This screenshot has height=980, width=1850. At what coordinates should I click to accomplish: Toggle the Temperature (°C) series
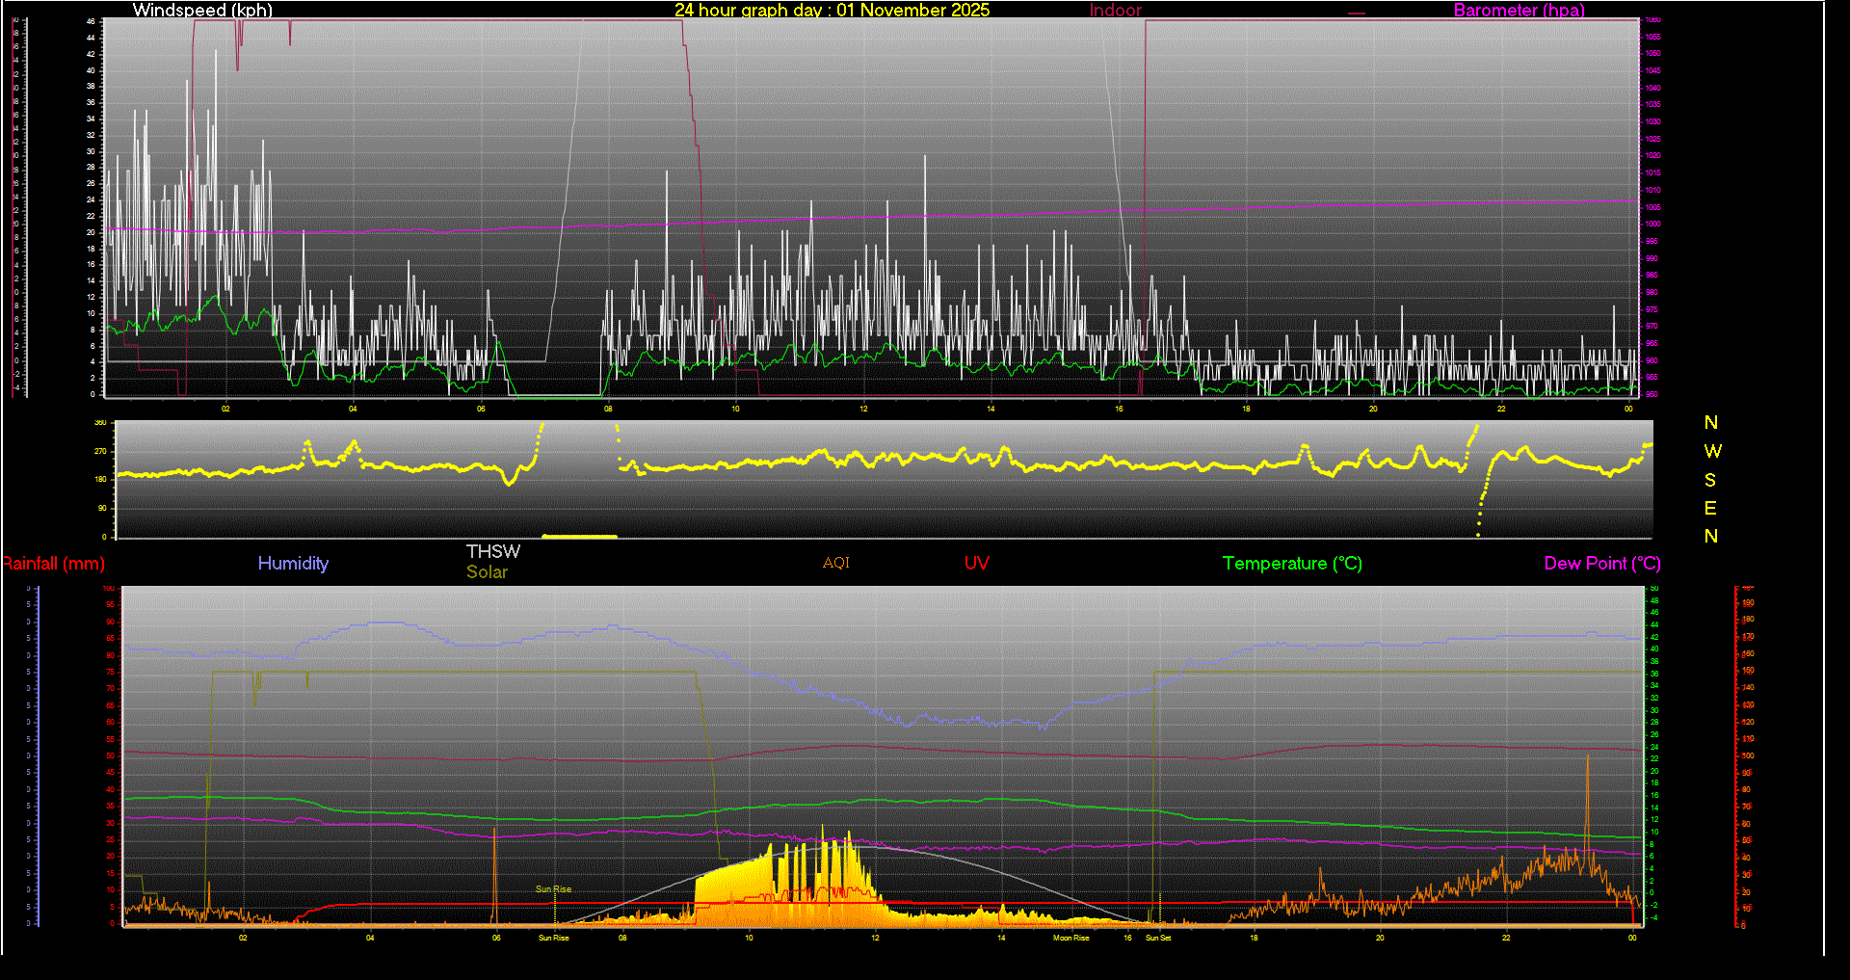click(x=1291, y=563)
